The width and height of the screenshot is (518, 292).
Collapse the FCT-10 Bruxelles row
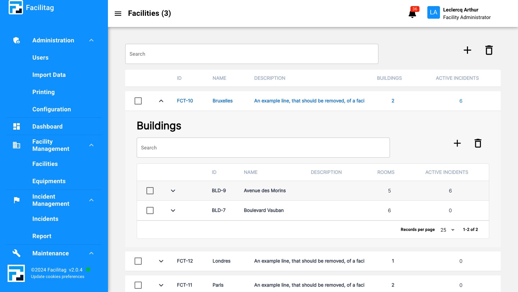[x=161, y=101]
